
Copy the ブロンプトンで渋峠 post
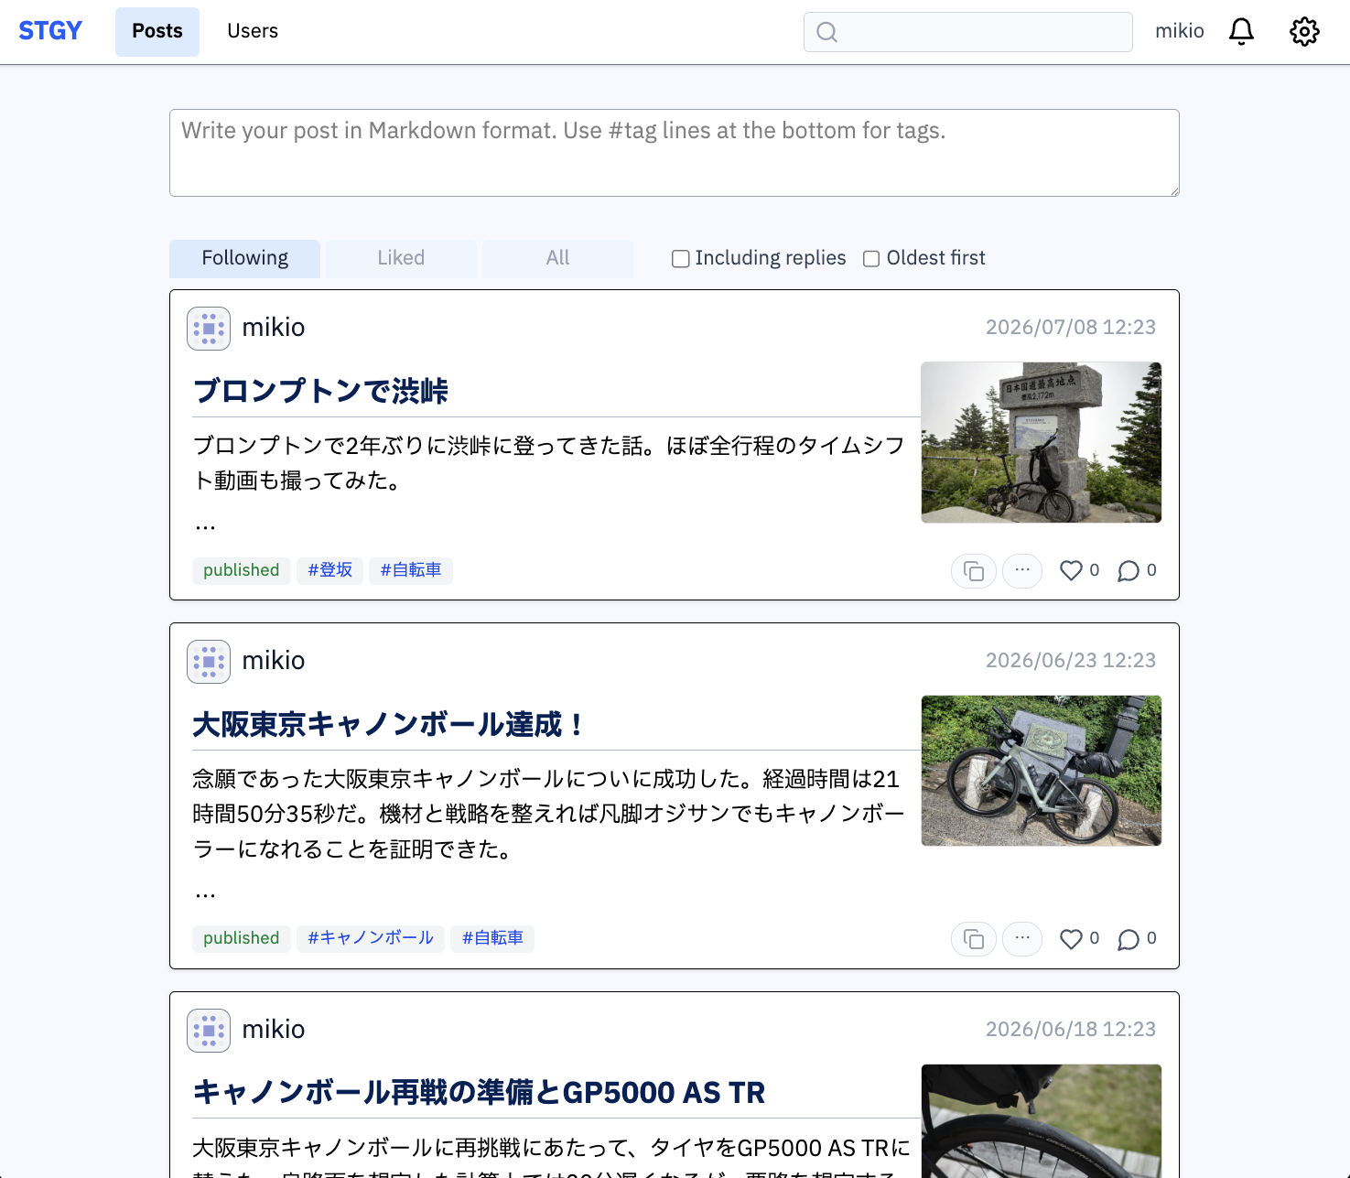[x=974, y=571]
